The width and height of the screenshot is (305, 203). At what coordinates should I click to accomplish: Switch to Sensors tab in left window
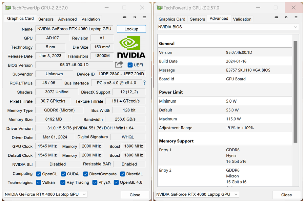46,19
